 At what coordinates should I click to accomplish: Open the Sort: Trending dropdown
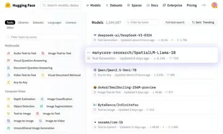(203, 22)
